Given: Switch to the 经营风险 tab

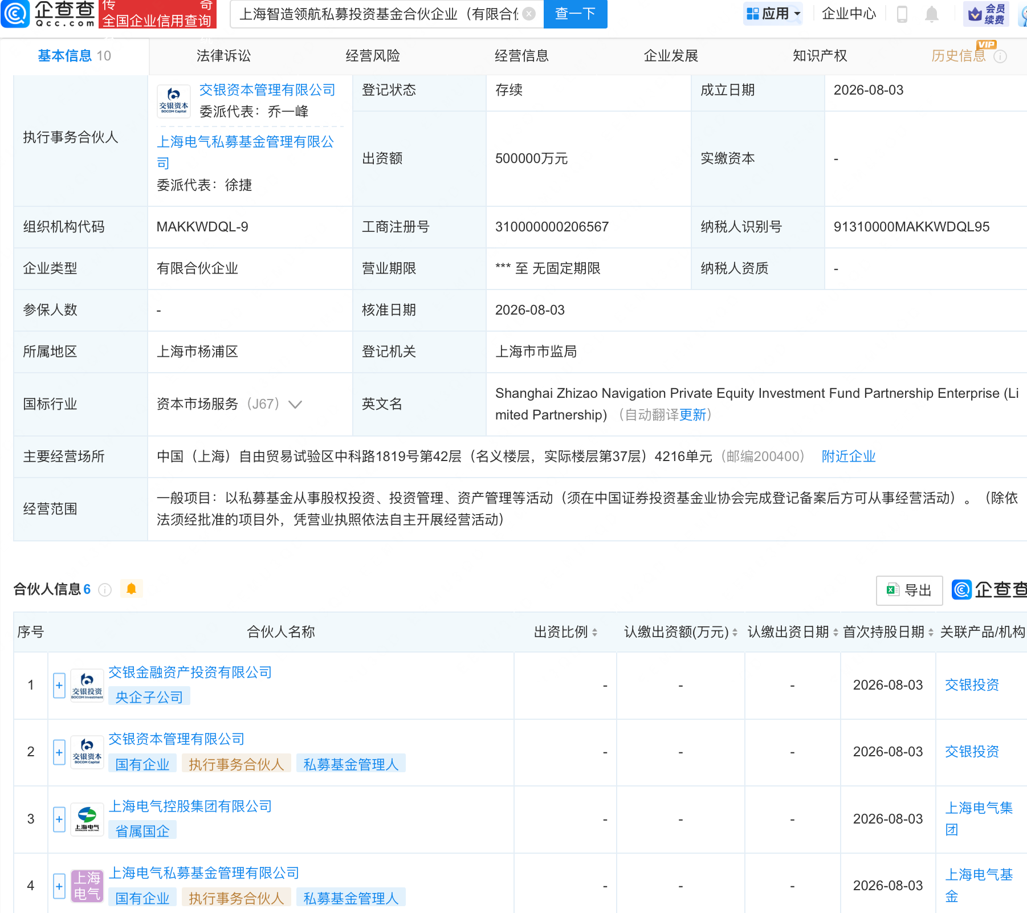Looking at the screenshot, I should tap(373, 56).
